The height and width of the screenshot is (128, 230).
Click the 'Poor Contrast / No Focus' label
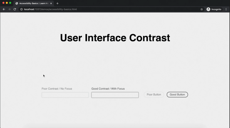[57, 89]
